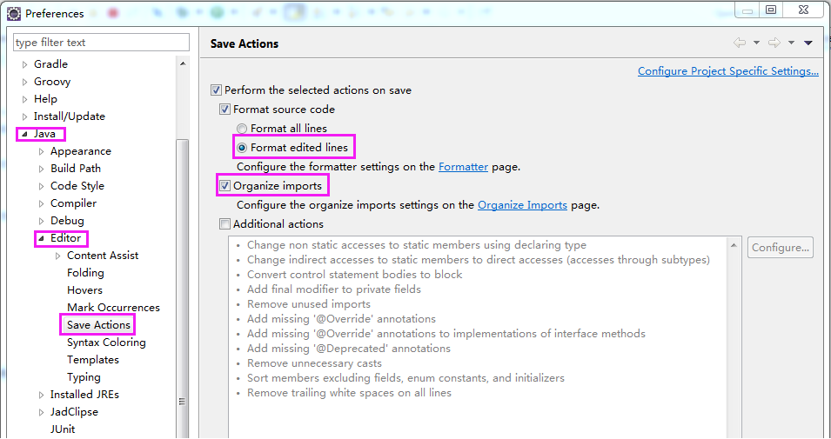Screen dimensions: 831x439
Task: Select Syntax Coloring in the tree
Action: [106, 343]
